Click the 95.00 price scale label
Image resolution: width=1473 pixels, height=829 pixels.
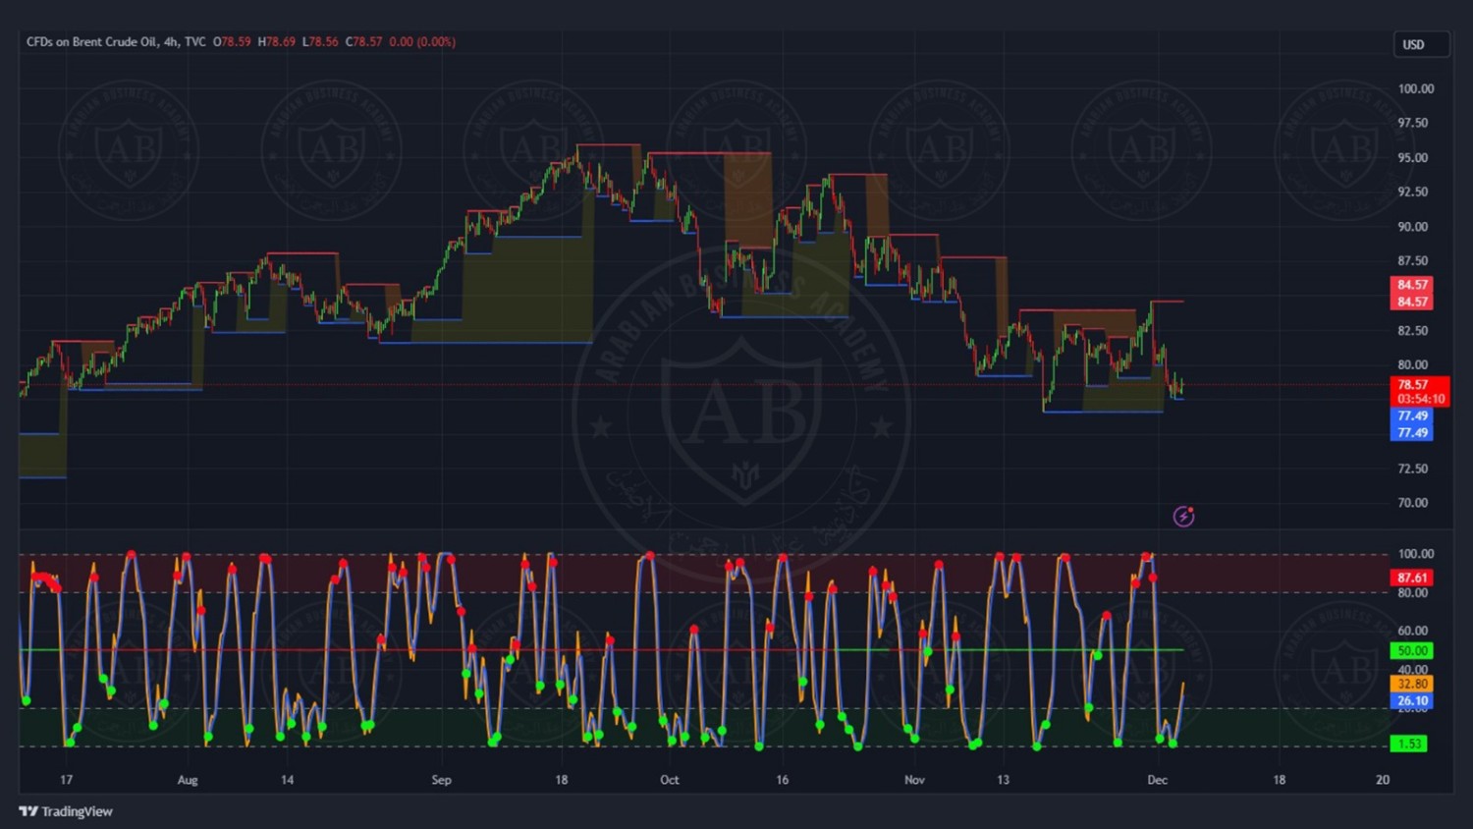pyautogui.click(x=1412, y=157)
